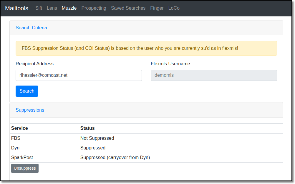The image size is (295, 184).
Task: Switch to the Prospecting page
Action: point(94,8)
